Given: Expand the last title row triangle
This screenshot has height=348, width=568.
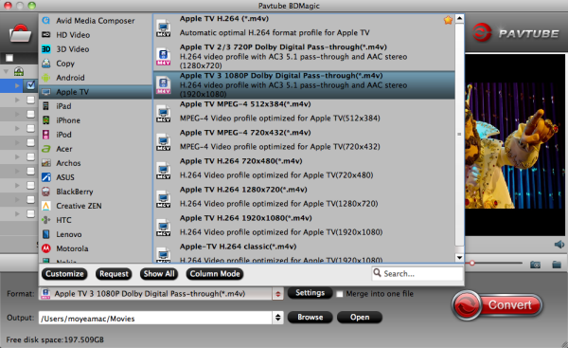Looking at the screenshot, I should click(x=17, y=213).
